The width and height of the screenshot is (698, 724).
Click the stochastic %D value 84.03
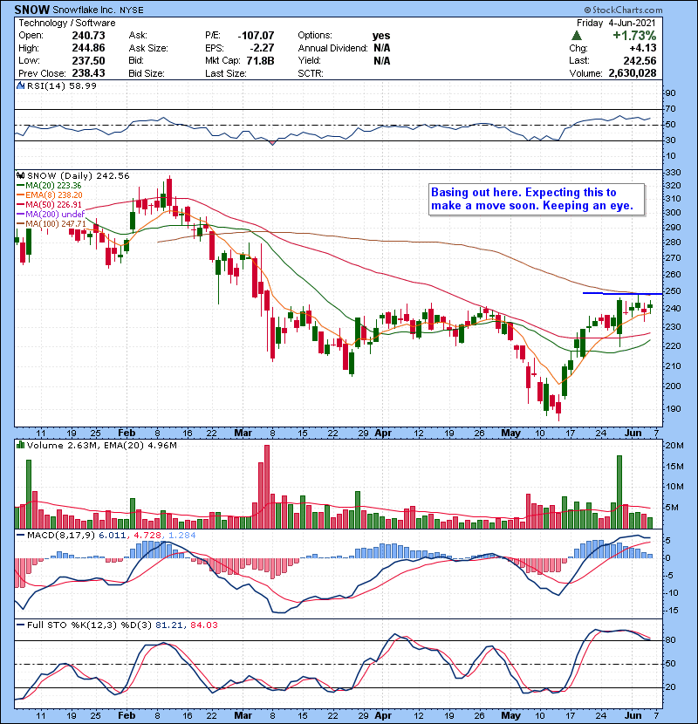(x=203, y=625)
